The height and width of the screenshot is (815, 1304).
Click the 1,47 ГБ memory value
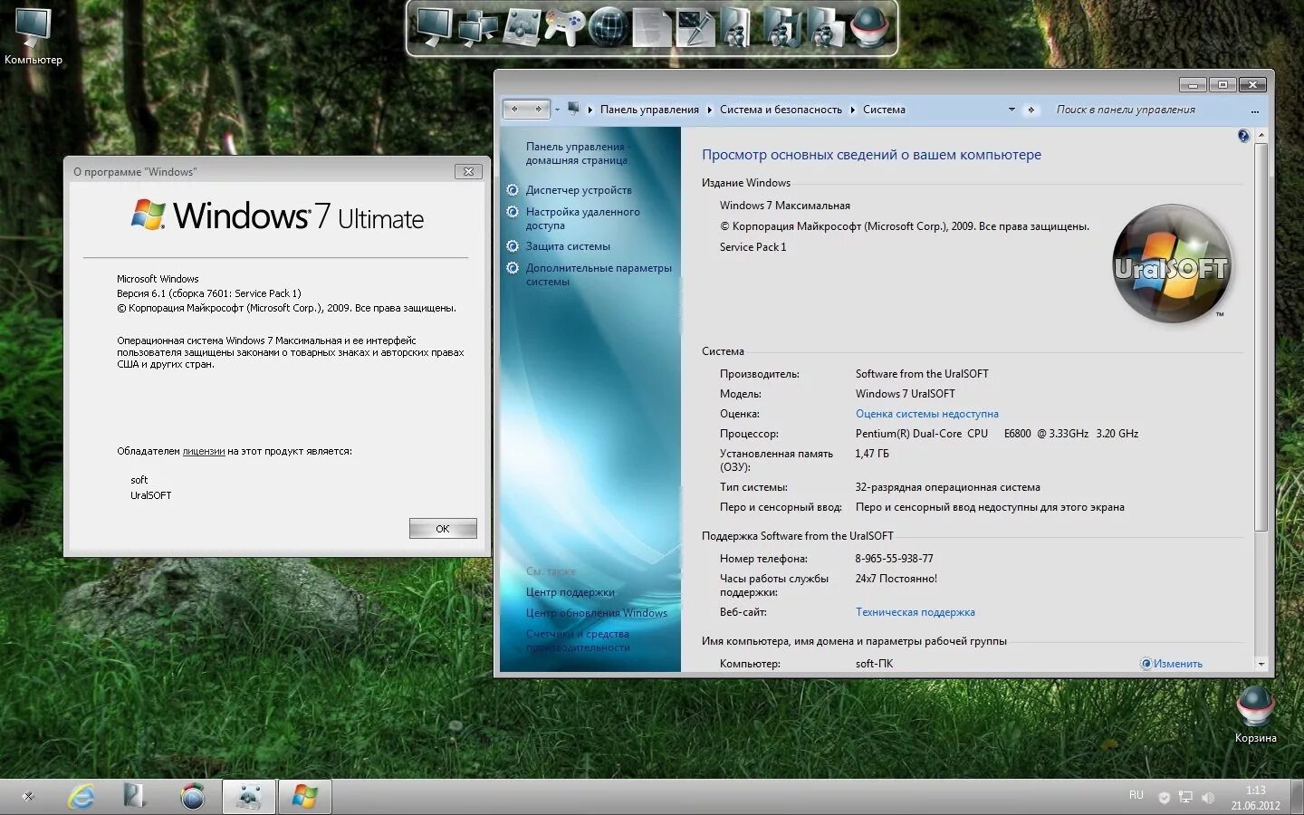872,454
